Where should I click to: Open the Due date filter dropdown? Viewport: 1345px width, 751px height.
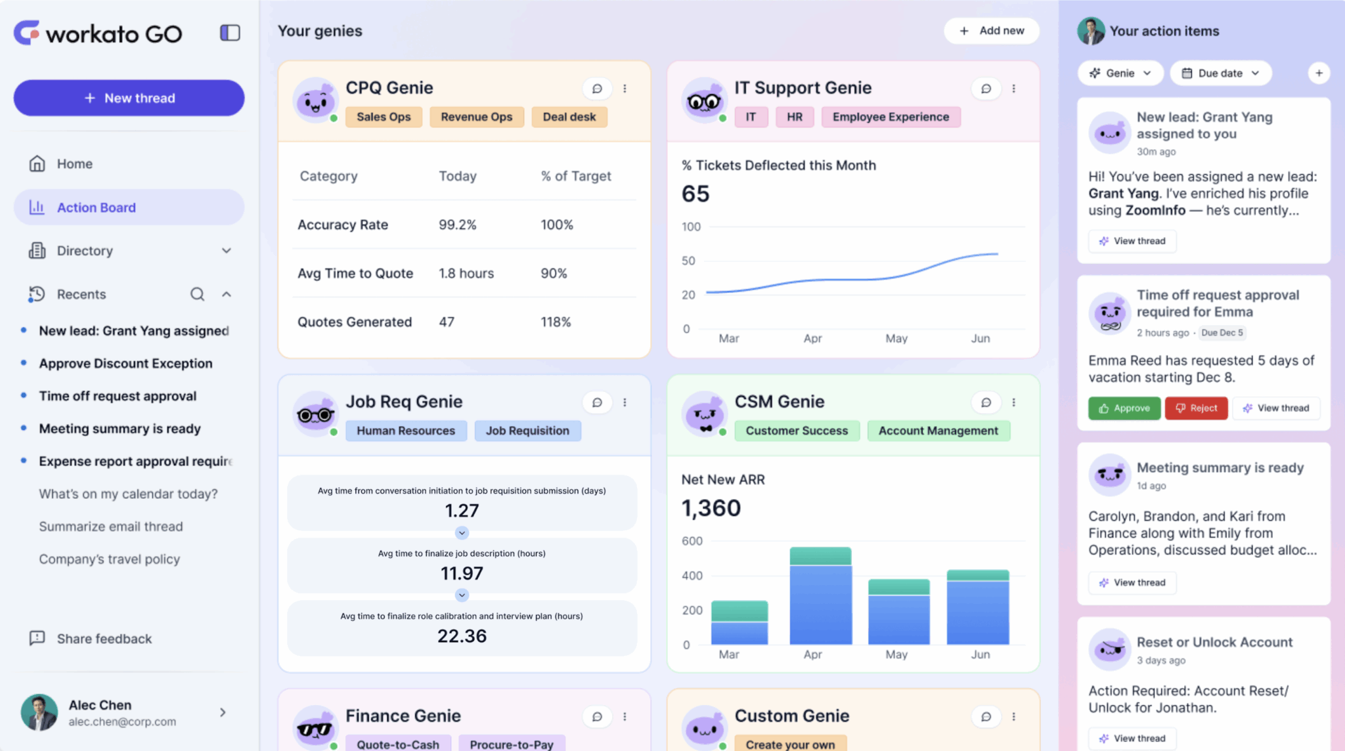point(1221,73)
